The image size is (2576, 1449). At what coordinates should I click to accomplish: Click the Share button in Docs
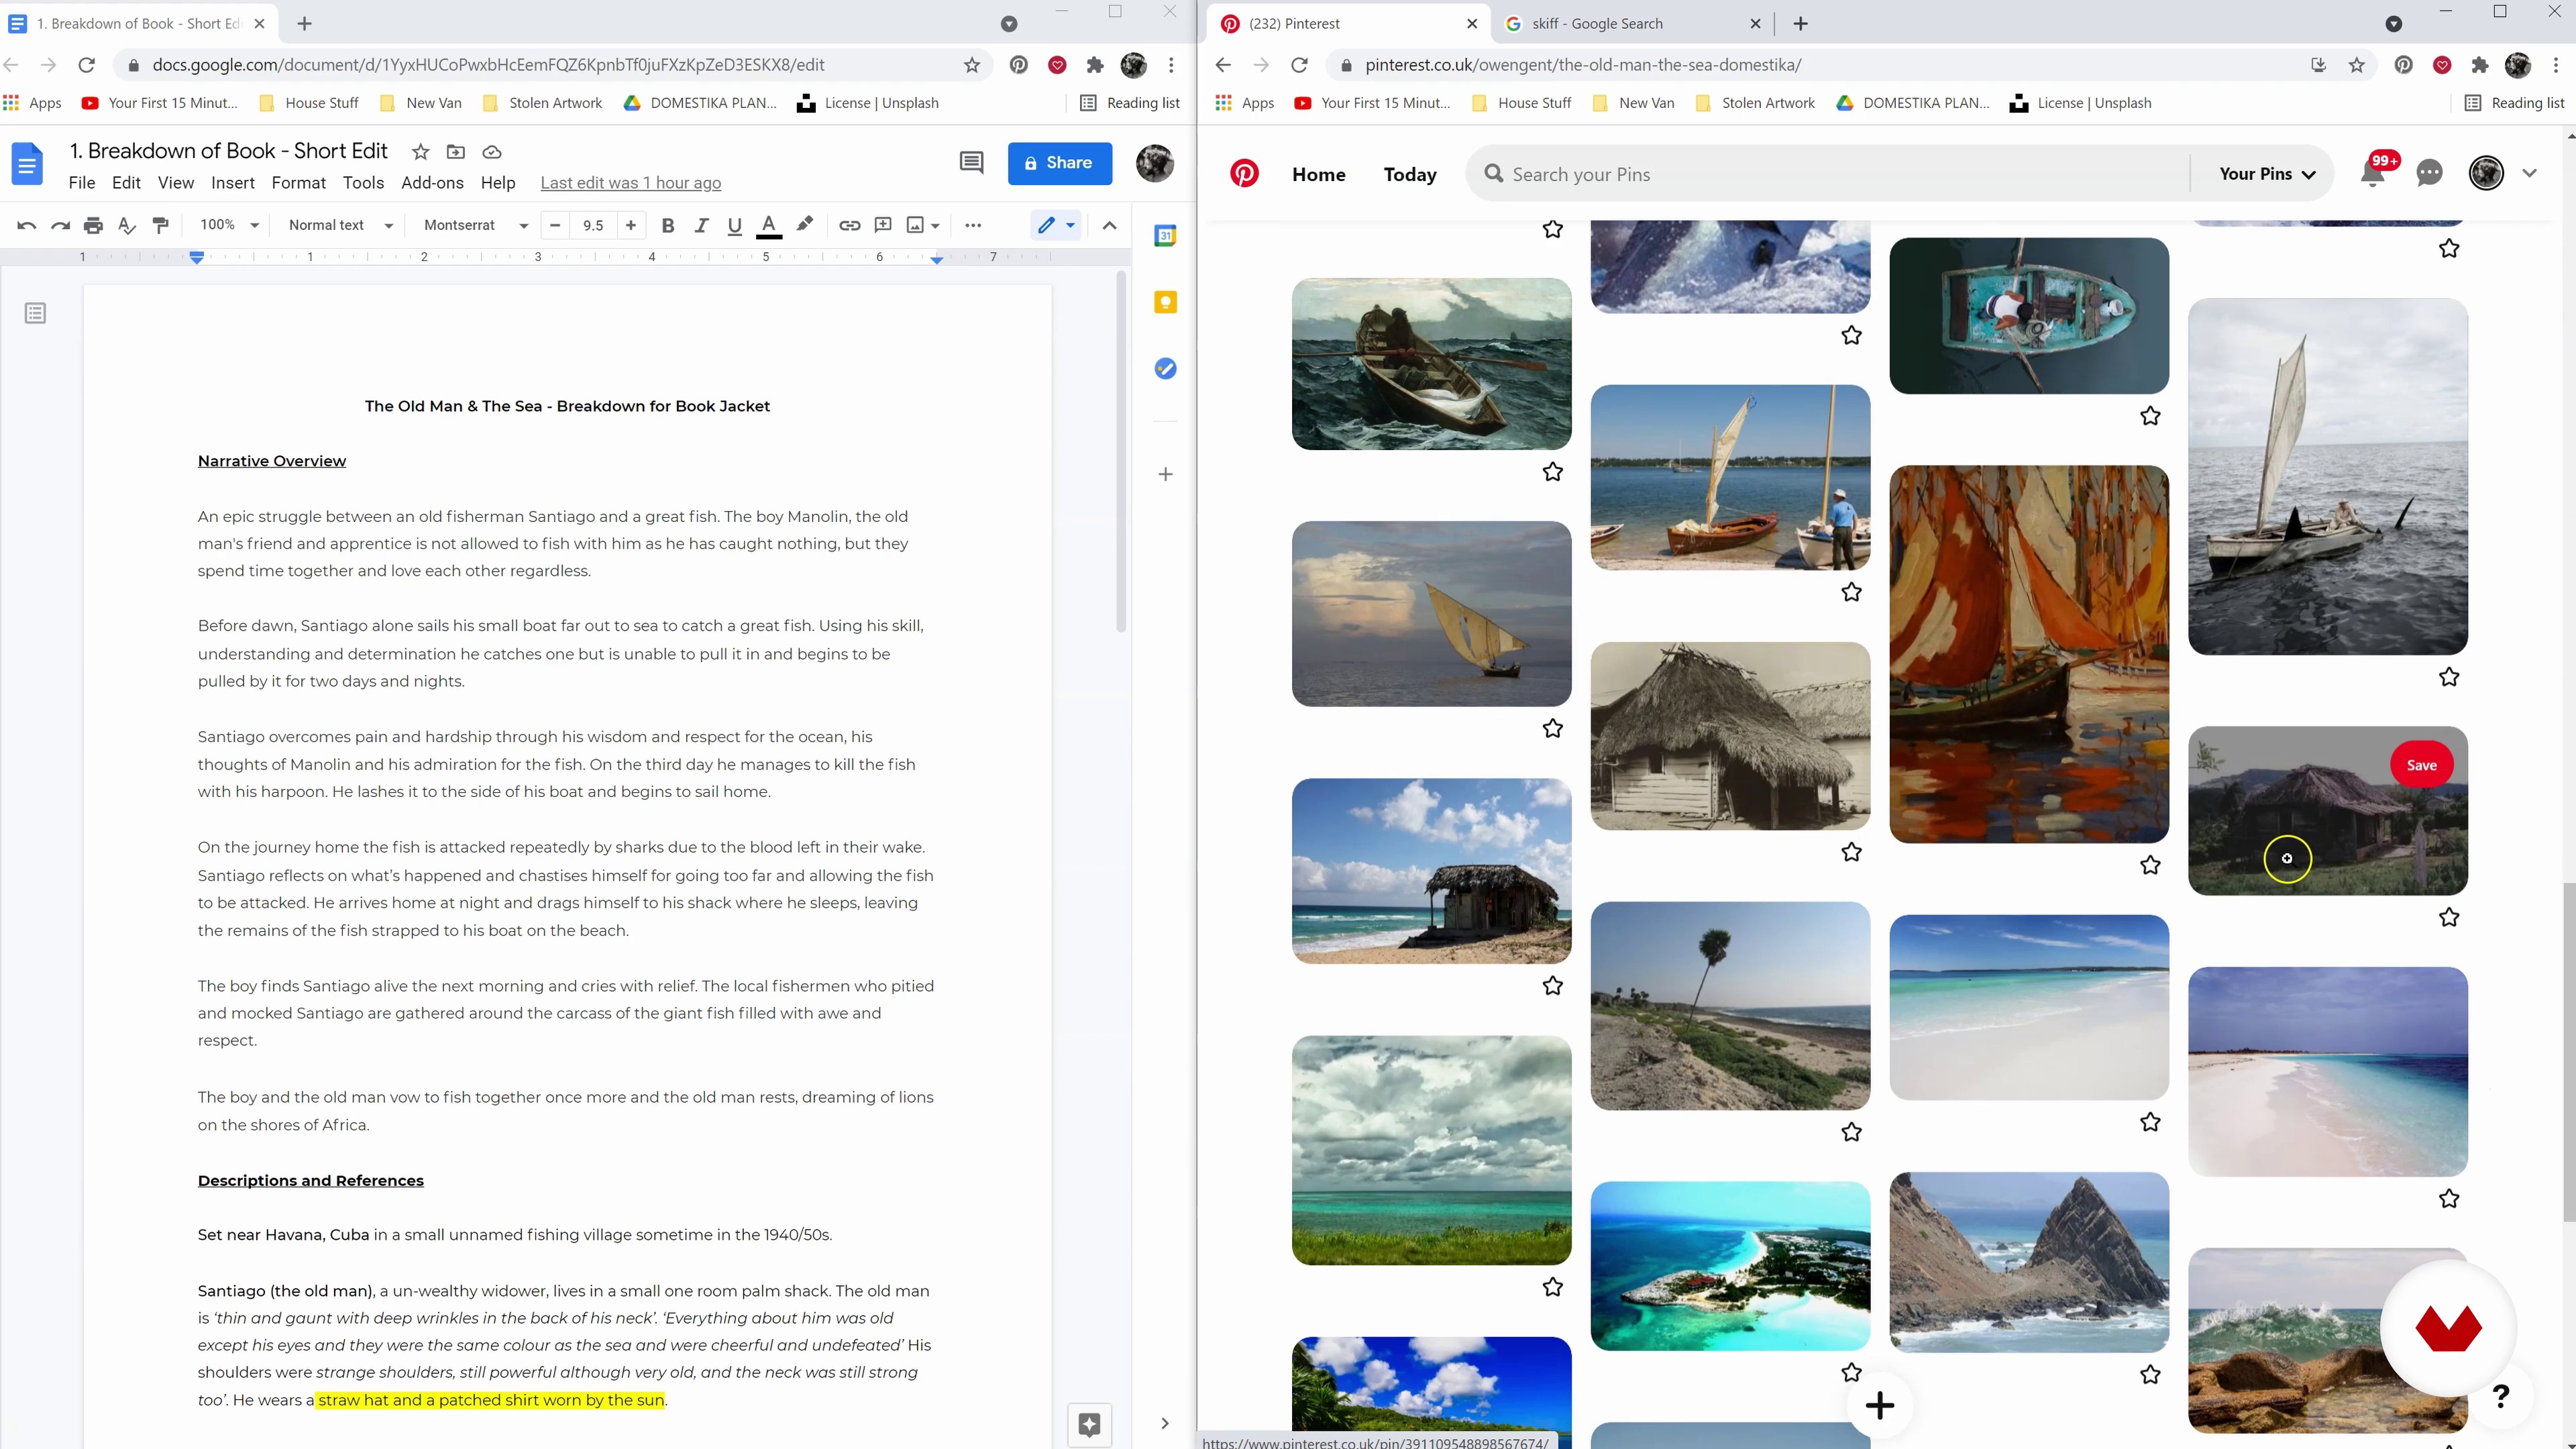pyautogui.click(x=1060, y=163)
